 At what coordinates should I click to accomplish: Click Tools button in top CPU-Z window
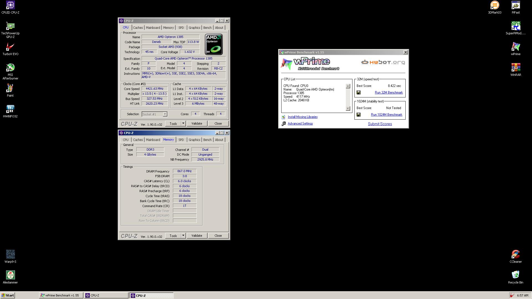(x=173, y=123)
